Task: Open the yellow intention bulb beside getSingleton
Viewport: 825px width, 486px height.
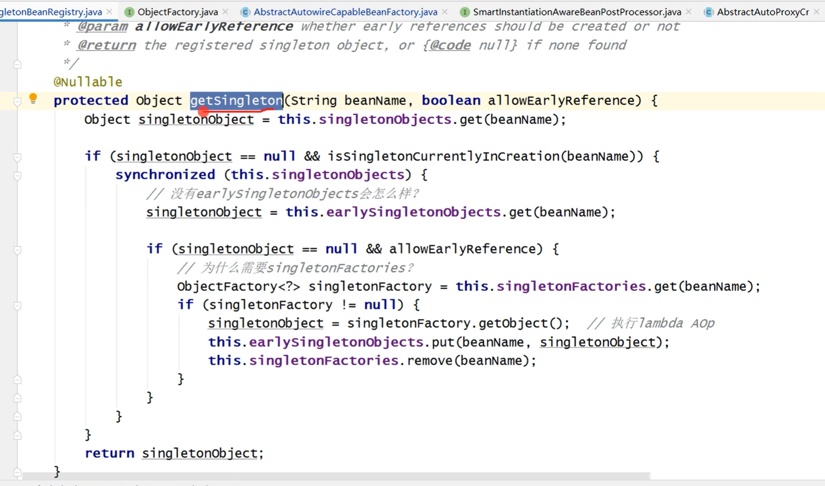Action: point(33,99)
